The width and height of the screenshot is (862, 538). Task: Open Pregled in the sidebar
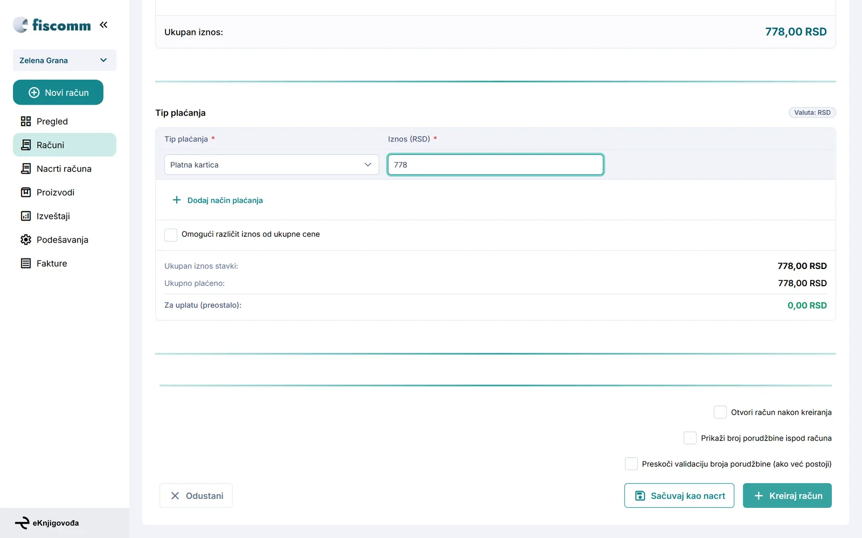[65, 121]
